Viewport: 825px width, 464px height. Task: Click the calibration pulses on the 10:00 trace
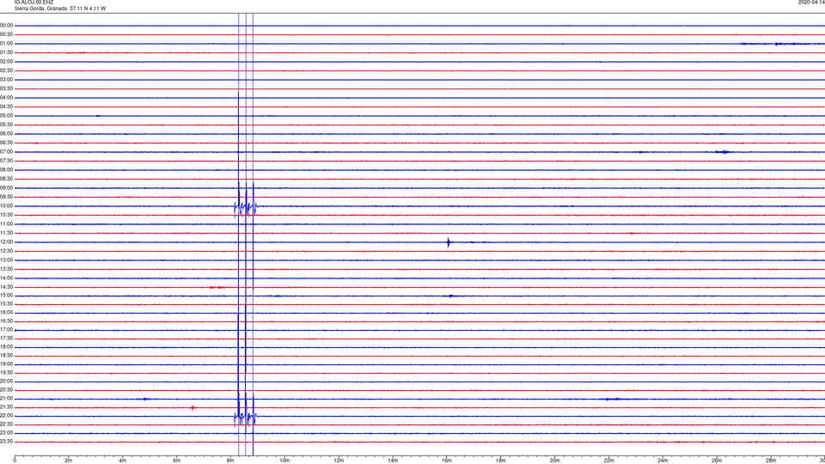pyautogui.click(x=245, y=207)
